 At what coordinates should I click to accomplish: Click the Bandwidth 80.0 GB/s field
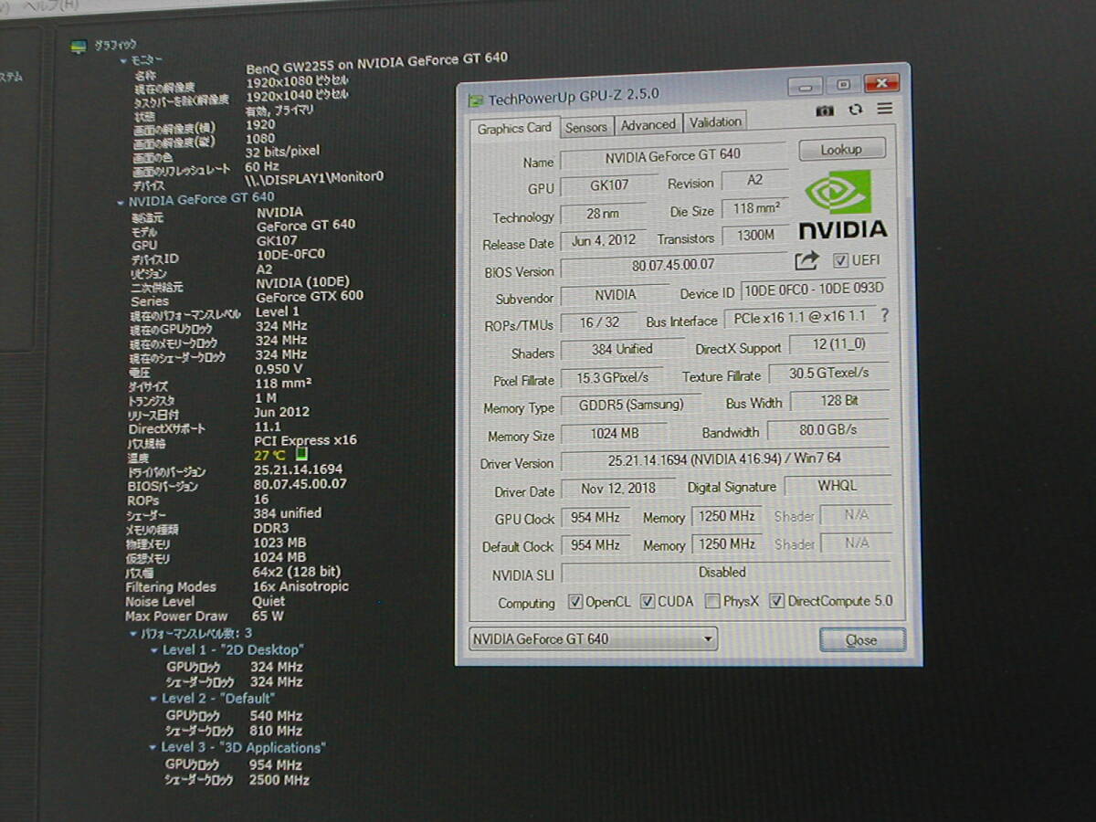(x=828, y=428)
